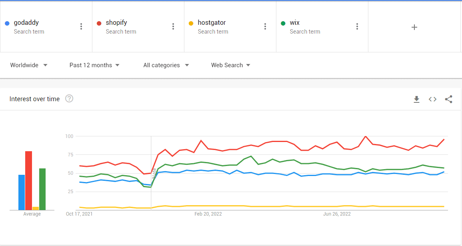Screen dimensions: 462x246
Task: Open the godaddy term options menu
Action: point(81,26)
